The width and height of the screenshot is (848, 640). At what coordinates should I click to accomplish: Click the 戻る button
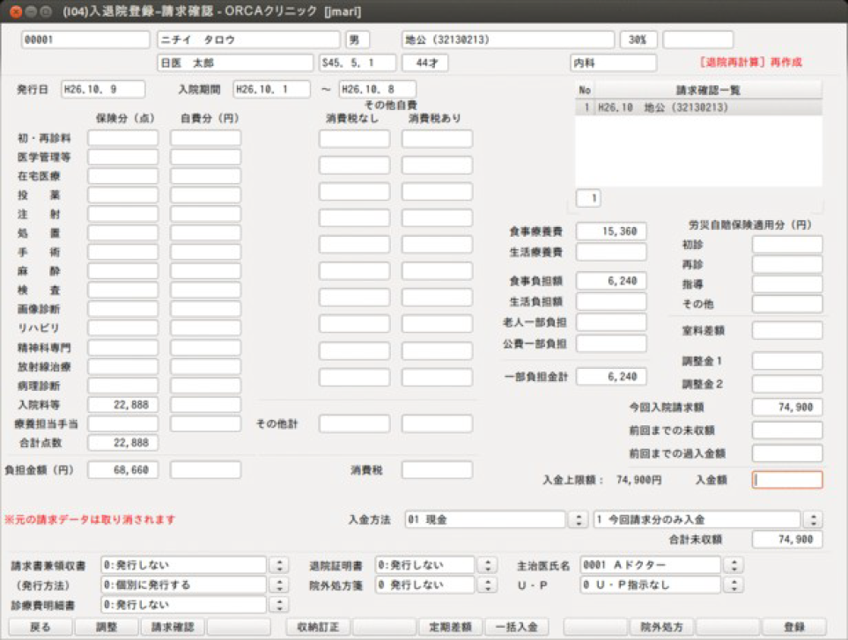[40, 627]
